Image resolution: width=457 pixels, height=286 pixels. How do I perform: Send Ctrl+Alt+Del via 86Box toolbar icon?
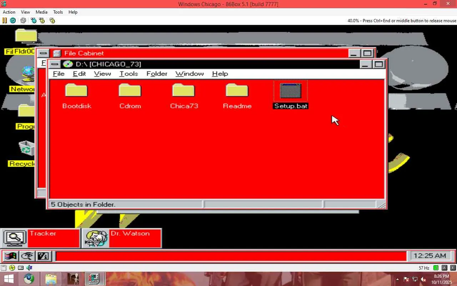(34, 20)
